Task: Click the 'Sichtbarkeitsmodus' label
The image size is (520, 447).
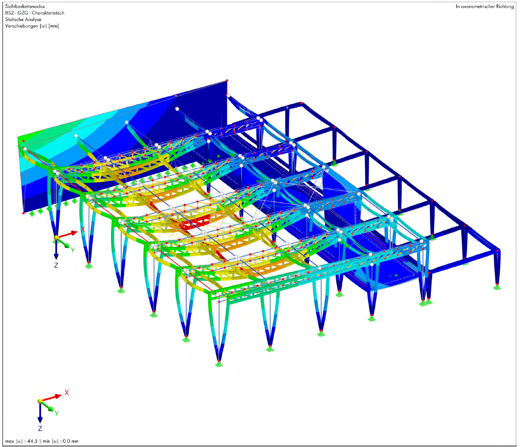Action: (25, 6)
